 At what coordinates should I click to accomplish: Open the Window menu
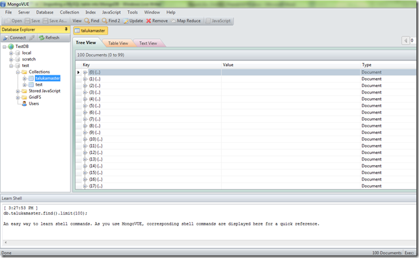(x=152, y=12)
